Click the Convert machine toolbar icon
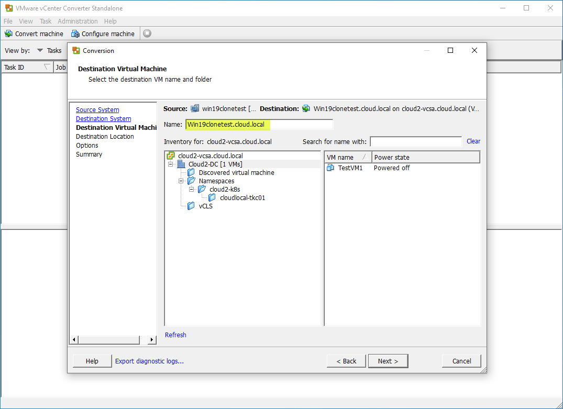Image resolution: width=563 pixels, height=409 pixels. [x=8, y=34]
